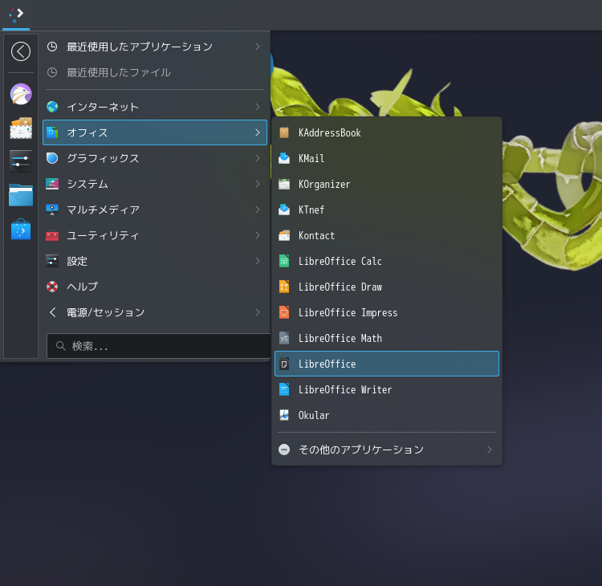Expand 最近使用したアプリケーション chevron
Viewport: 602px width, 586px height.
point(258,47)
